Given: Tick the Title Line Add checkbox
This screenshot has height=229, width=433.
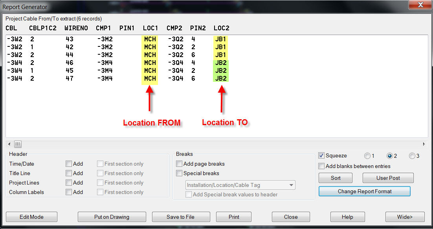Looking at the screenshot, I should point(69,173).
